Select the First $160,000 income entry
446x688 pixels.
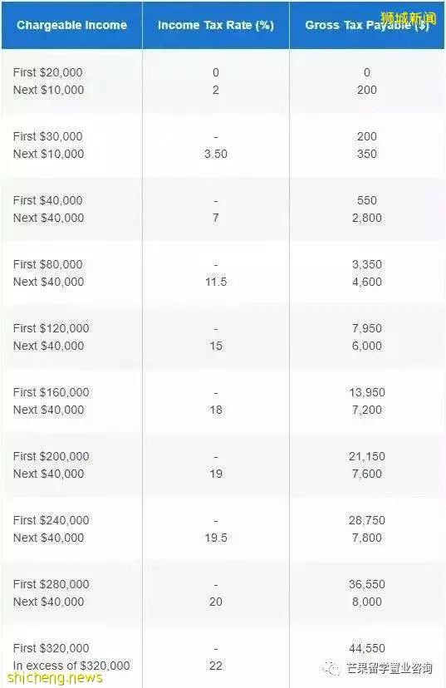[x=51, y=393]
